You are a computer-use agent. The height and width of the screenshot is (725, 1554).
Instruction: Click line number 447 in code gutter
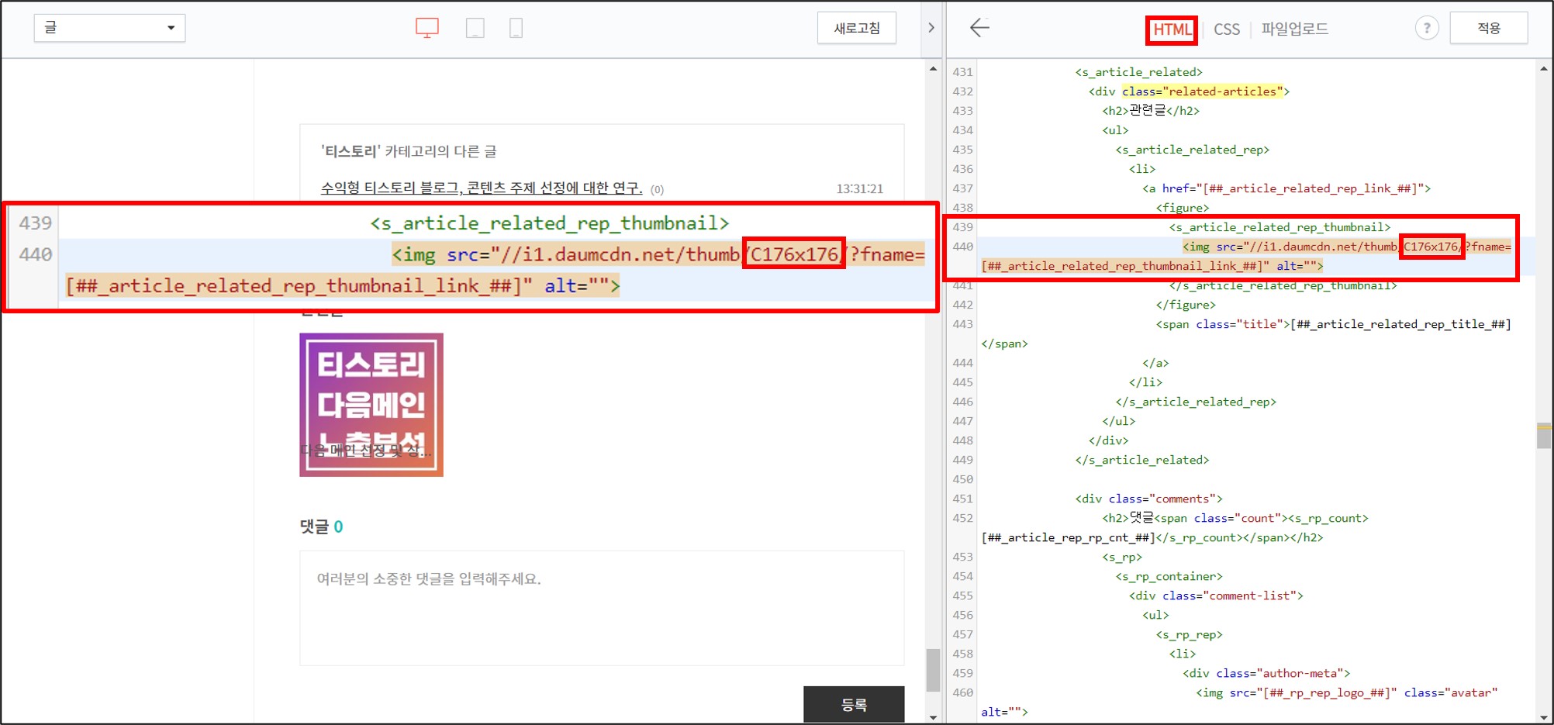point(962,421)
